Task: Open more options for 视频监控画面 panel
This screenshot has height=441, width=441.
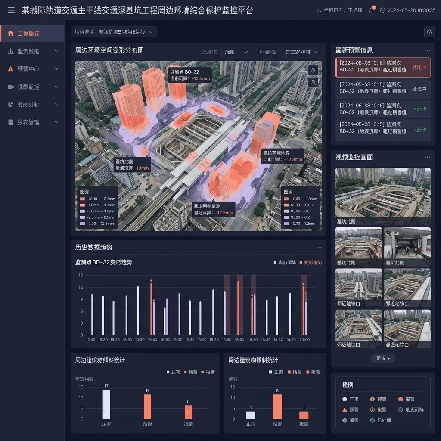Action: [x=428, y=157]
